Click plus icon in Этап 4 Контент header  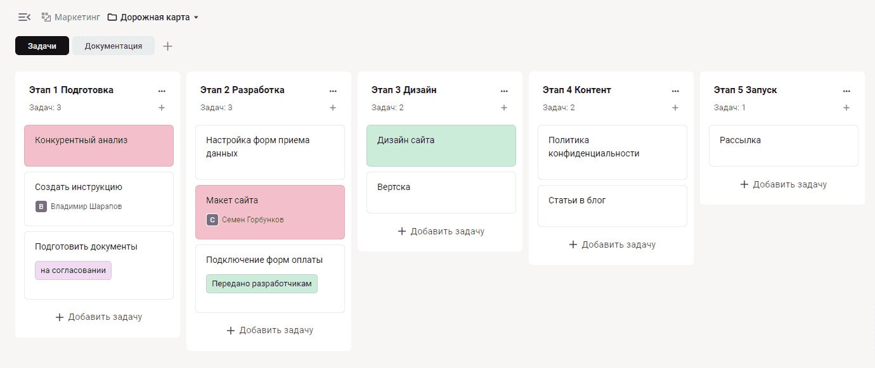pyautogui.click(x=675, y=108)
